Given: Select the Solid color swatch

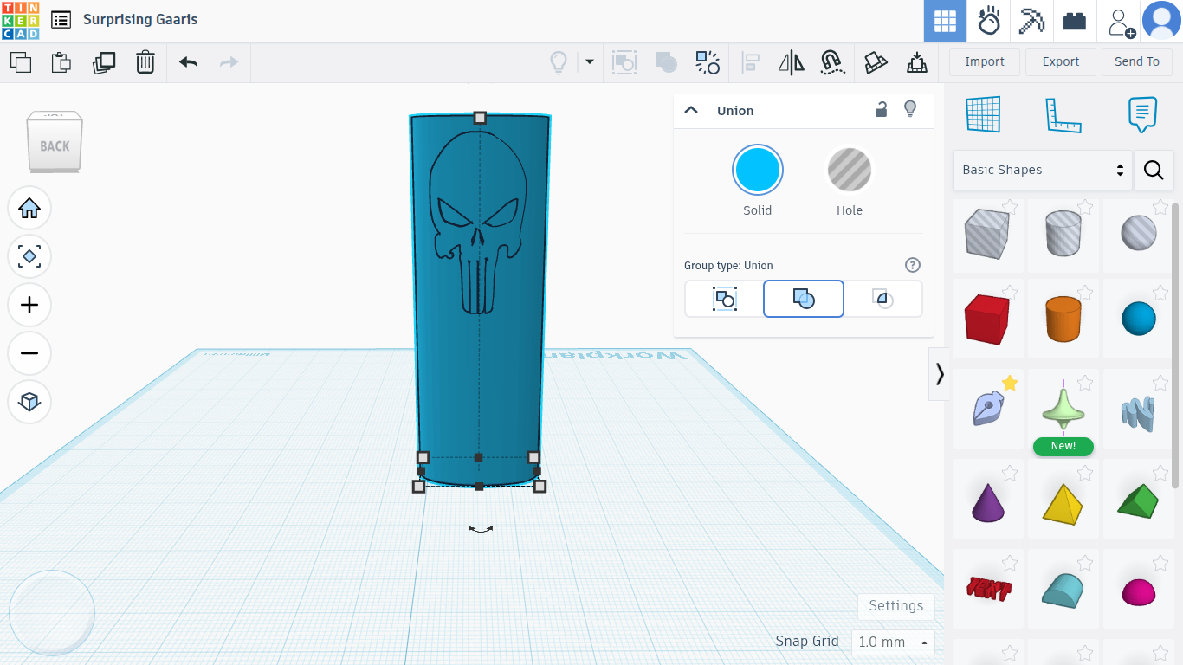Looking at the screenshot, I should click(758, 170).
